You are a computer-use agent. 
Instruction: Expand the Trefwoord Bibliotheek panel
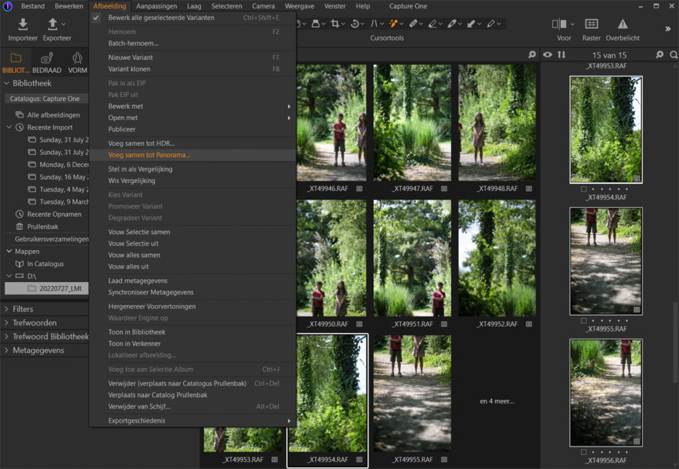pos(7,336)
